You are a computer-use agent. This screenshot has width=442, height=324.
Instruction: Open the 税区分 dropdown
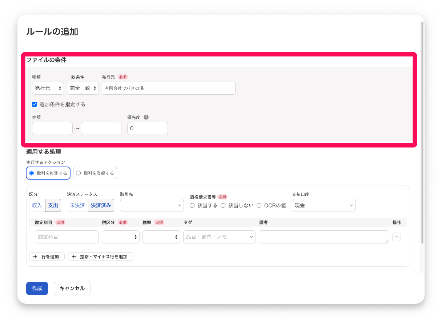coord(121,237)
